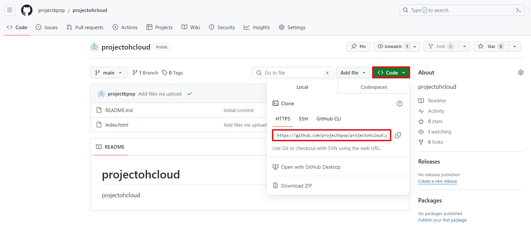Image resolution: width=531 pixels, height=228 pixels.
Task: Open the Add file dropdown
Action: pyautogui.click(x=353, y=73)
